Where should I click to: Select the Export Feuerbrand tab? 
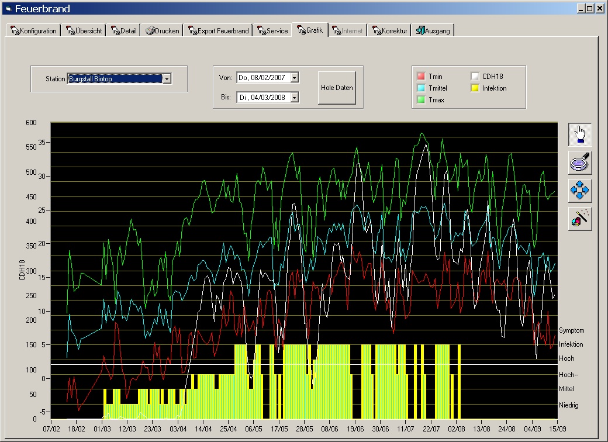coord(218,31)
